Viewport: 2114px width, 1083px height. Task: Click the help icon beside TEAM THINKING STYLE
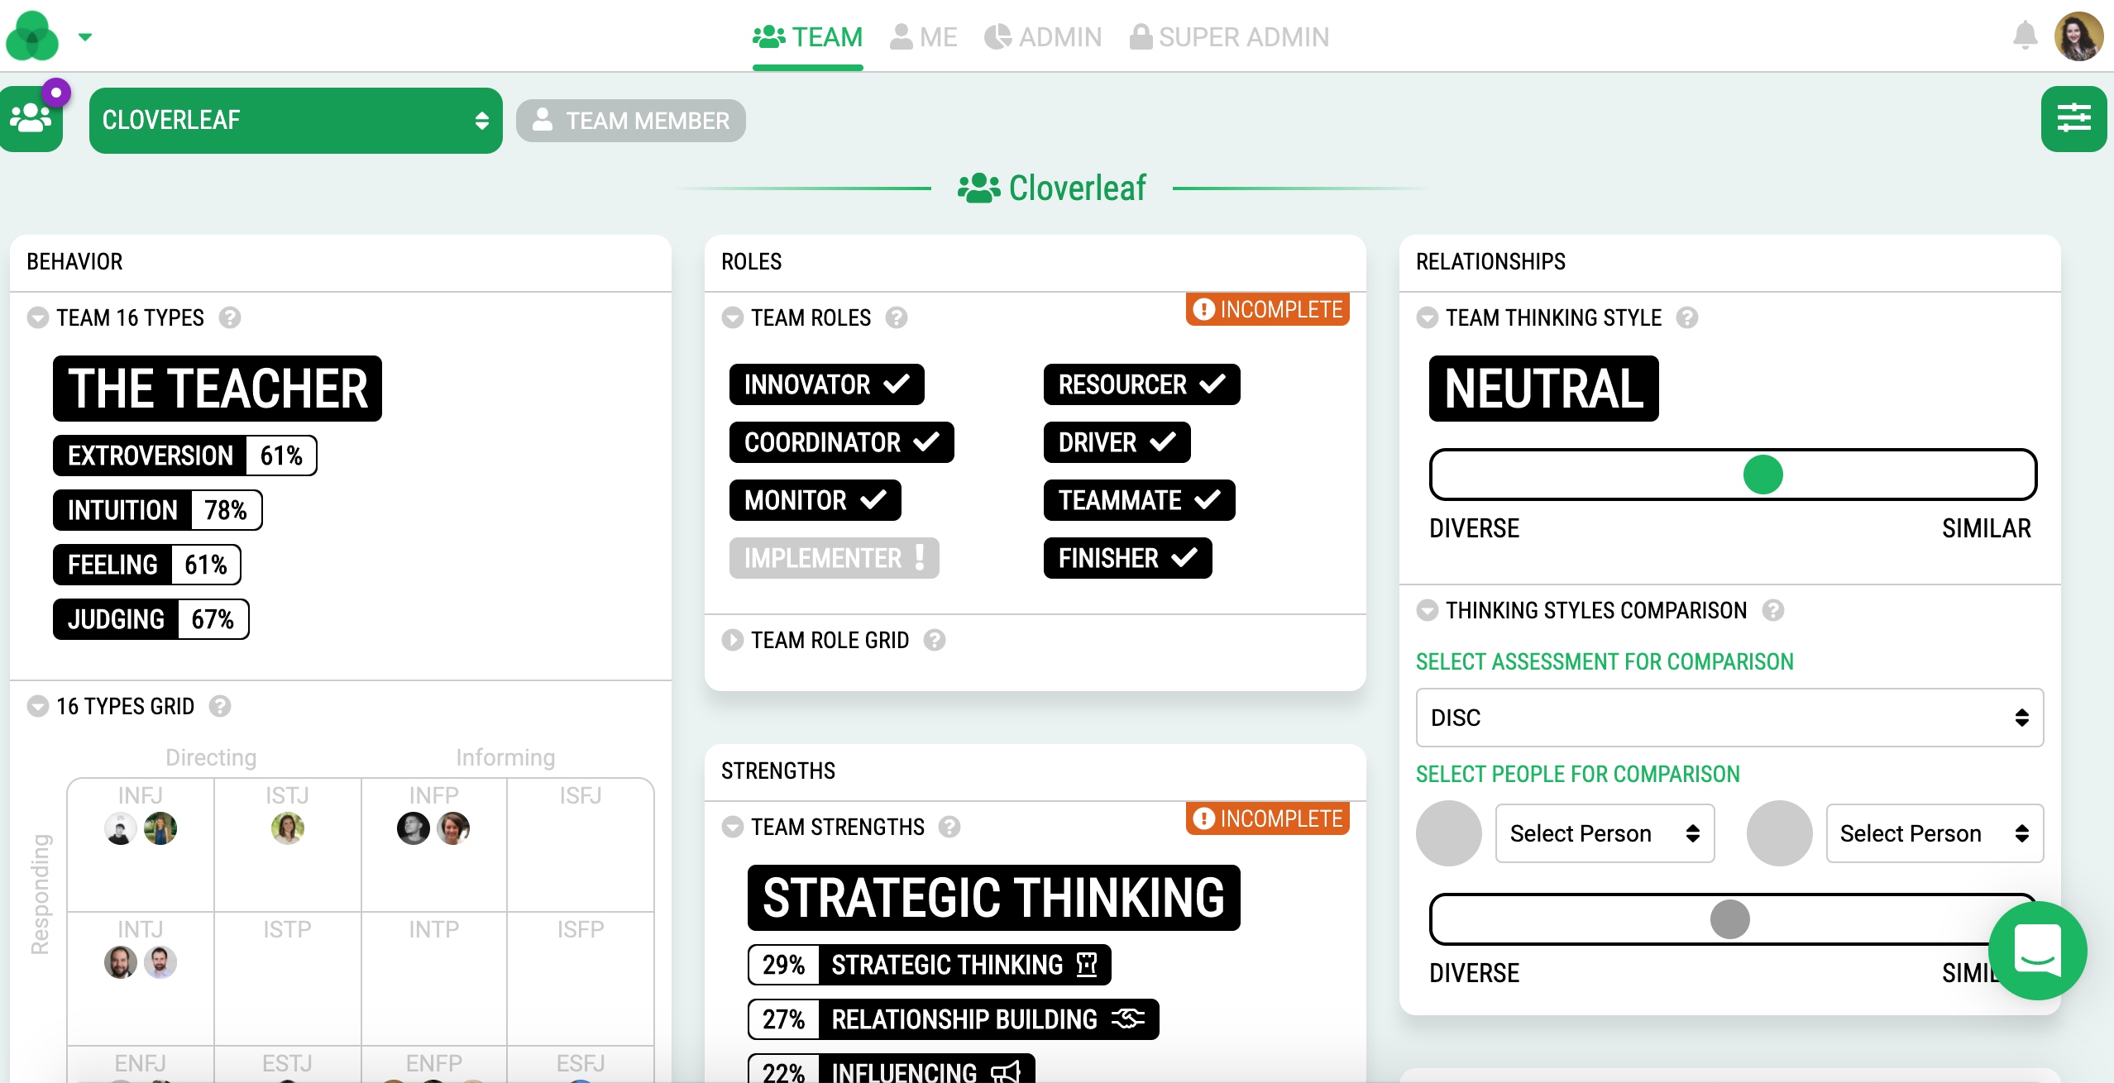(1687, 317)
